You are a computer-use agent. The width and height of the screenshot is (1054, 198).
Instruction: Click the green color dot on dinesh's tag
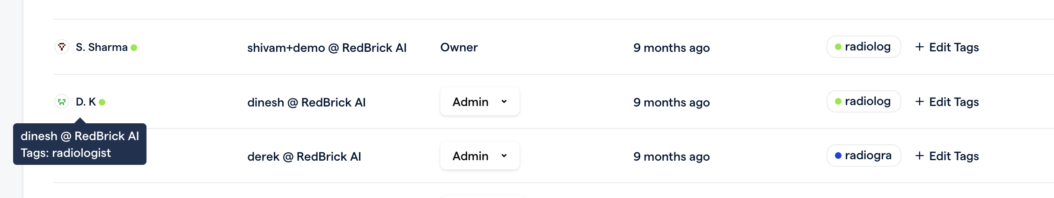click(x=838, y=101)
